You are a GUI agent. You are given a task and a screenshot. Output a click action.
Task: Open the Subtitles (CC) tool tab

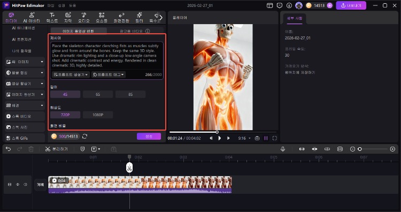68,18
